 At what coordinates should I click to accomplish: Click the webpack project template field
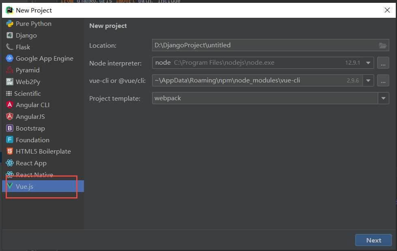[x=265, y=98]
